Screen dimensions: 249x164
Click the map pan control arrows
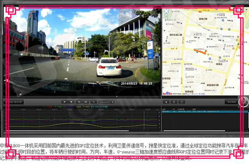click(x=166, y=11)
